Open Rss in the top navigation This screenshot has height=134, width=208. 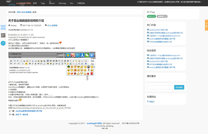(x=71, y=3)
